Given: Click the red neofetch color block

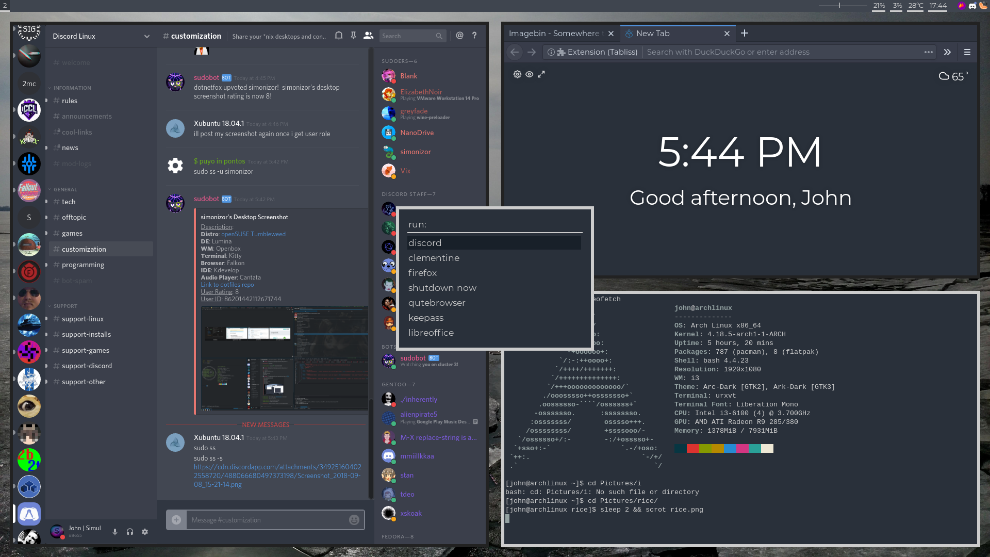Looking at the screenshot, I should tap(692, 448).
